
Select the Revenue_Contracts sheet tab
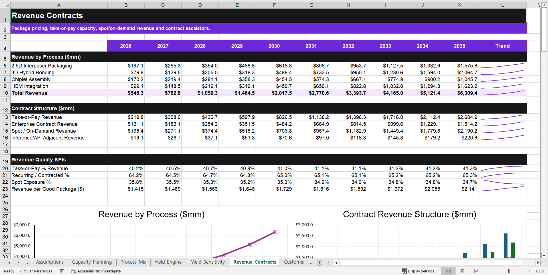point(255,262)
